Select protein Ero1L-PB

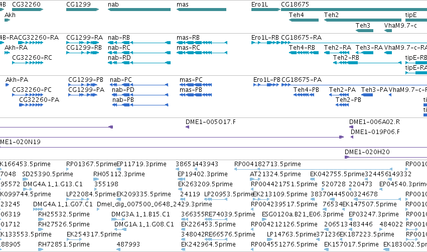click(x=266, y=80)
